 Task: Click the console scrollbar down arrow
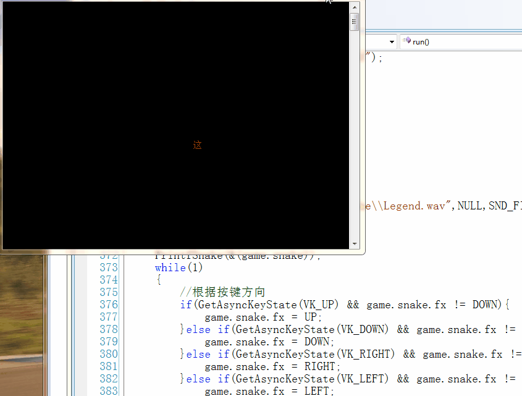click(355, 244)
